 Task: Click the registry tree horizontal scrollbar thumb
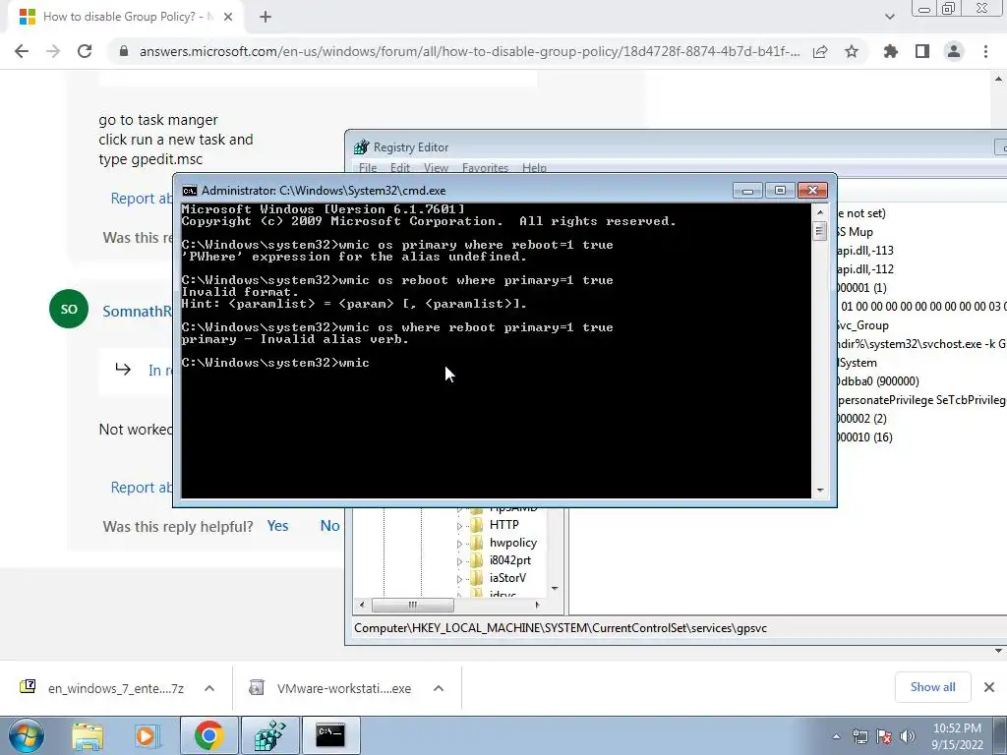[413, 605]
